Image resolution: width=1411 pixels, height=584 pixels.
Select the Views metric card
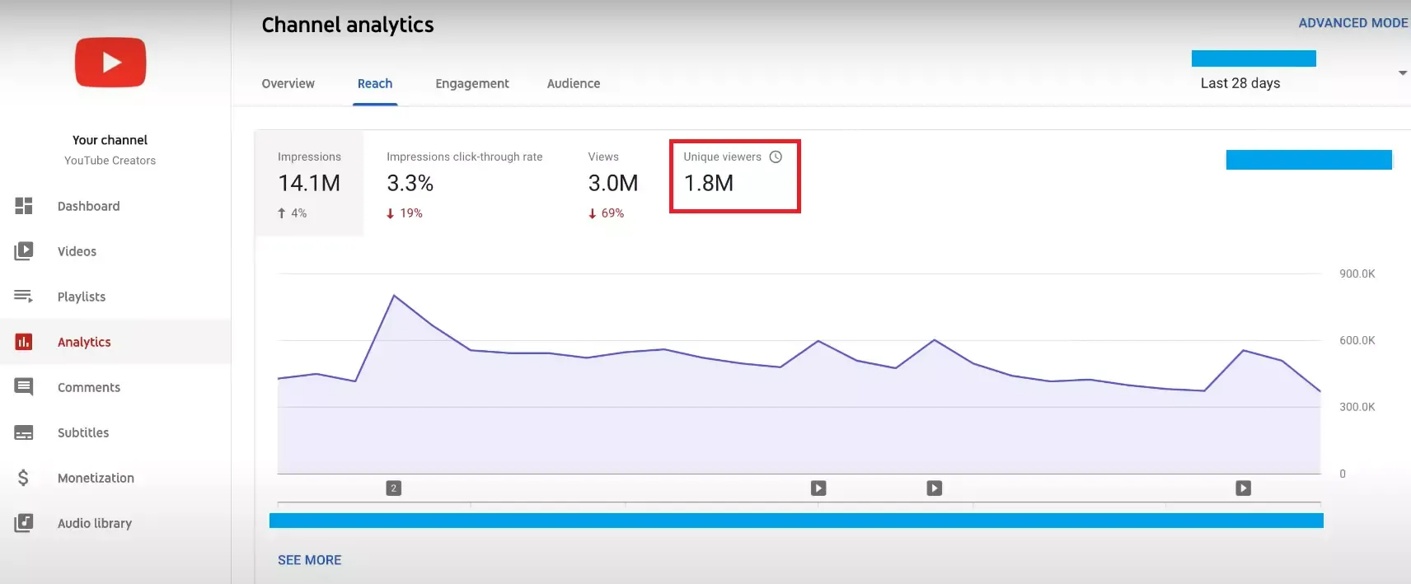click(612, 183)
